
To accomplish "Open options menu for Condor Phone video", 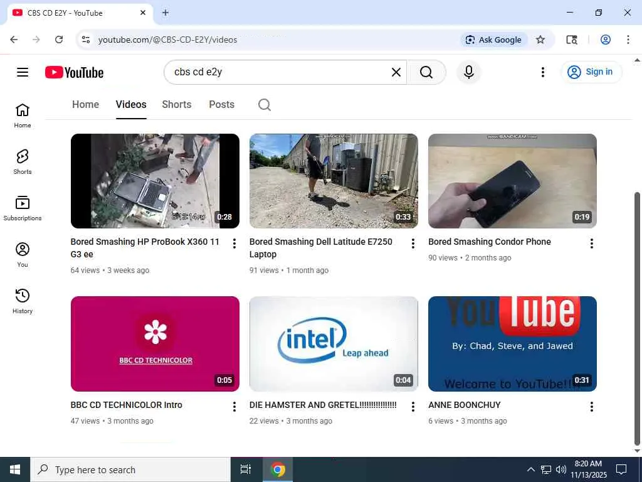I will coord(592,244).
